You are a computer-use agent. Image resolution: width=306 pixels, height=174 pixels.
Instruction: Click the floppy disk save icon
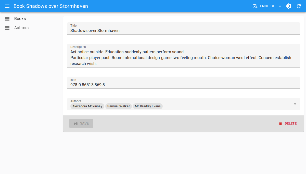[x=76, y=124]
